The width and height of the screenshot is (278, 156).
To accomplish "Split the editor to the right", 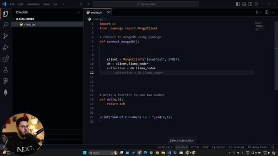I will click(x=266, y=12).
